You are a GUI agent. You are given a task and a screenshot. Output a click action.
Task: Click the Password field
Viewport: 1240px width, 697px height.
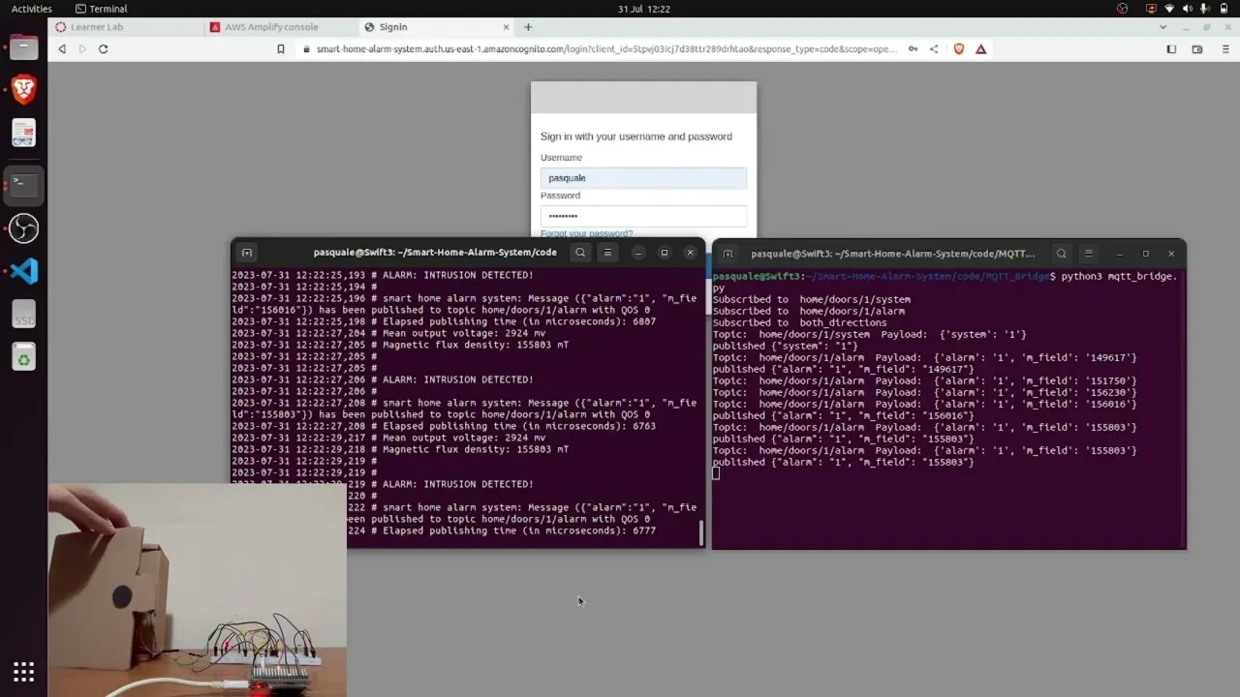(x=643, y=216)
